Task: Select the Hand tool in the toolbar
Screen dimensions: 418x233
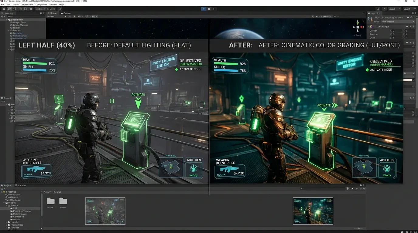Action: (4, 9)
